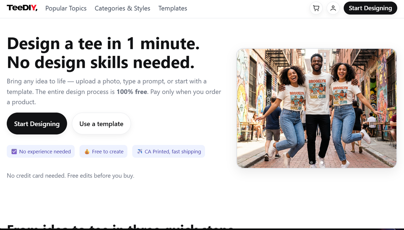Open the user account menu
Viewport: 404px width, 230px height.
333,8
